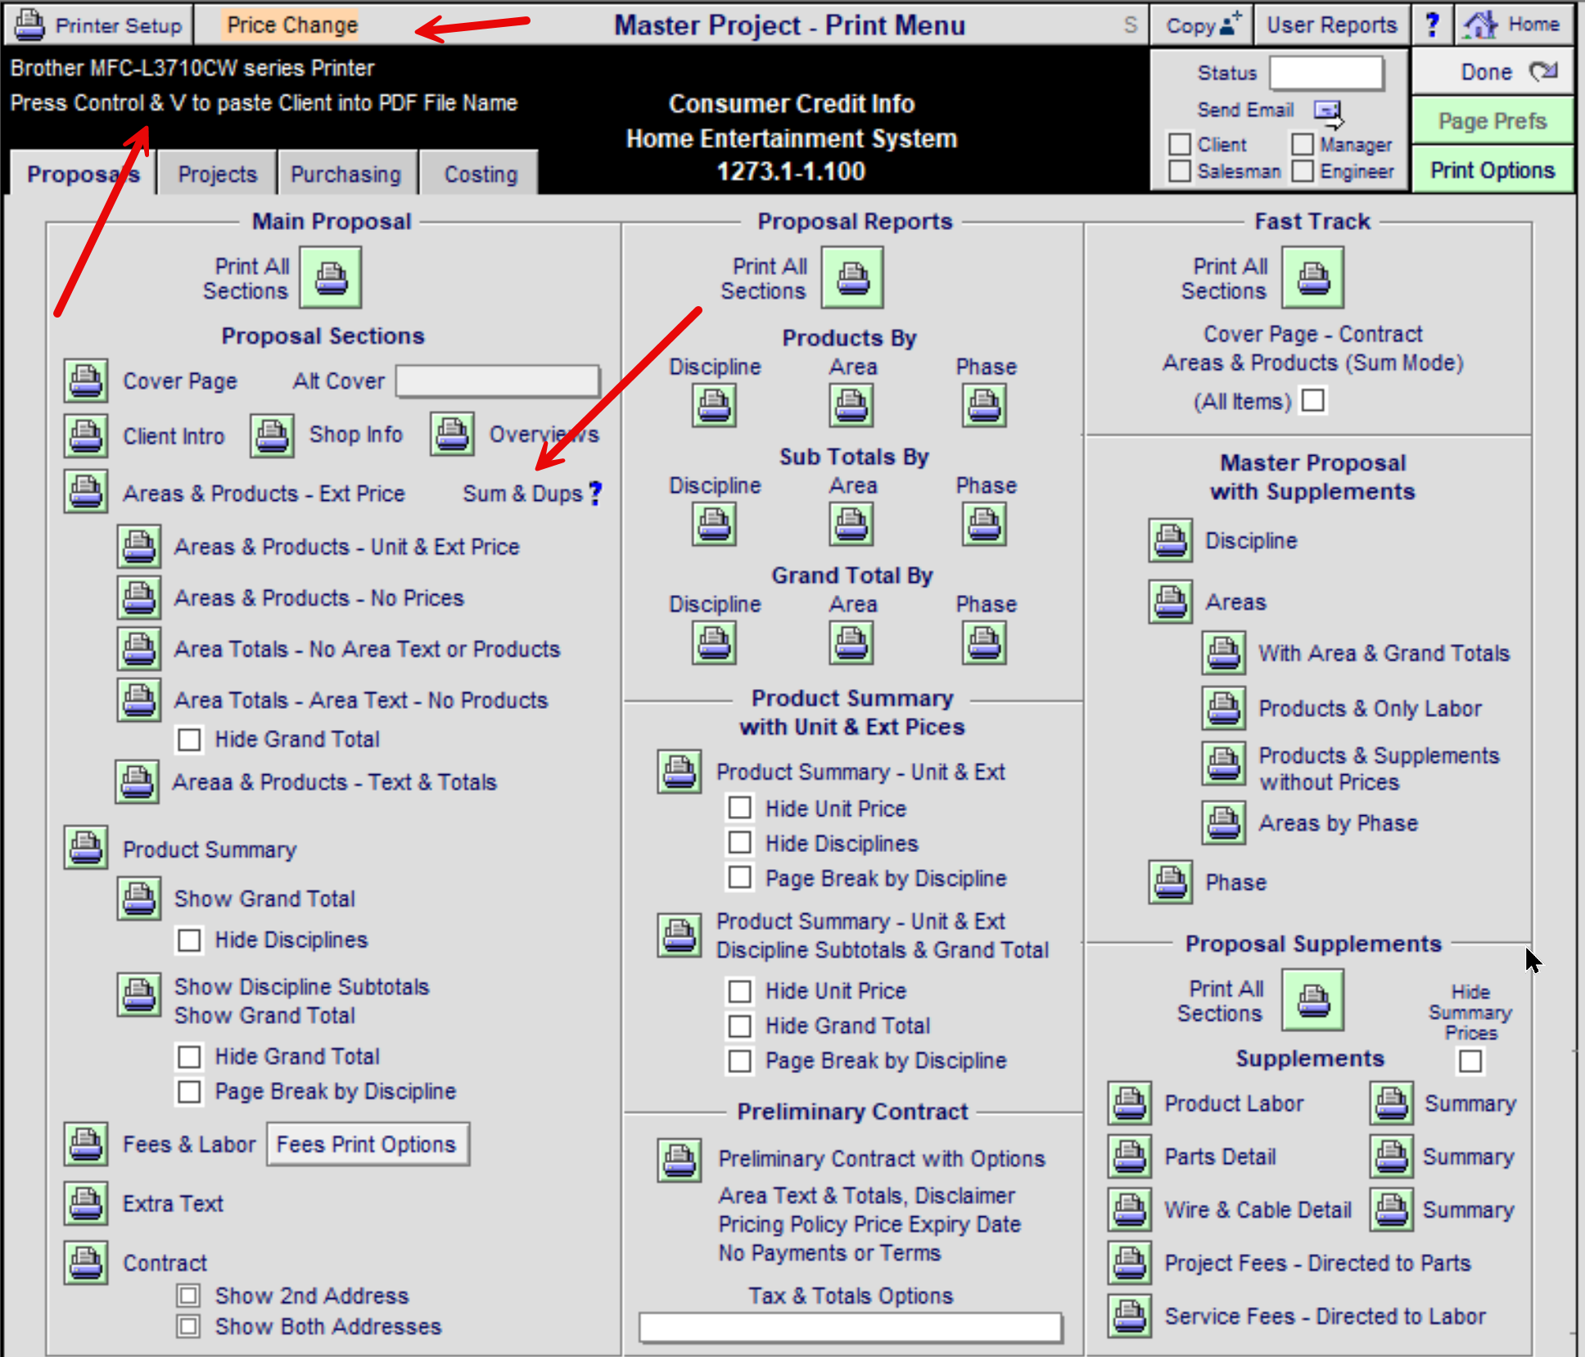
Task: Check the Salesman email checkbox
Action: 1180,171
